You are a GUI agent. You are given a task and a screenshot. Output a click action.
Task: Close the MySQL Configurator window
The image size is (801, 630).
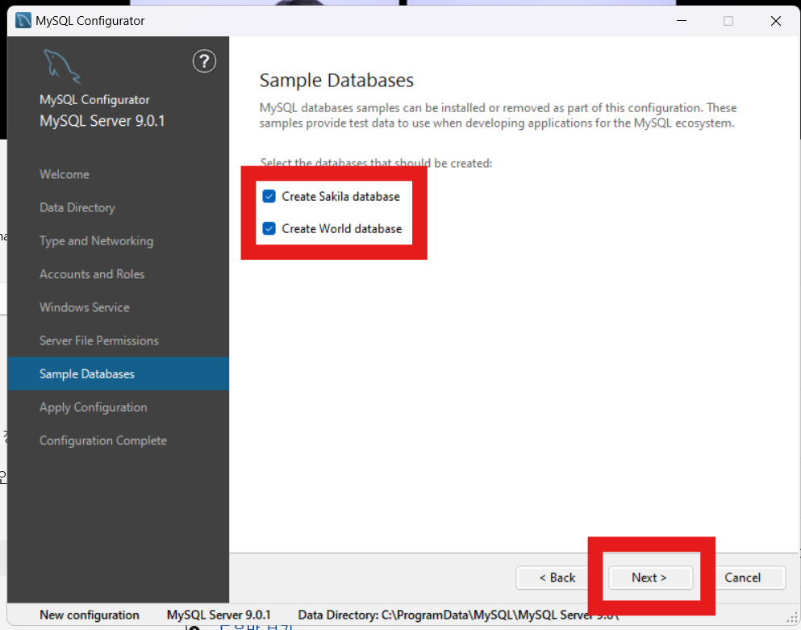pyautogui.click(x=775, y=21)
